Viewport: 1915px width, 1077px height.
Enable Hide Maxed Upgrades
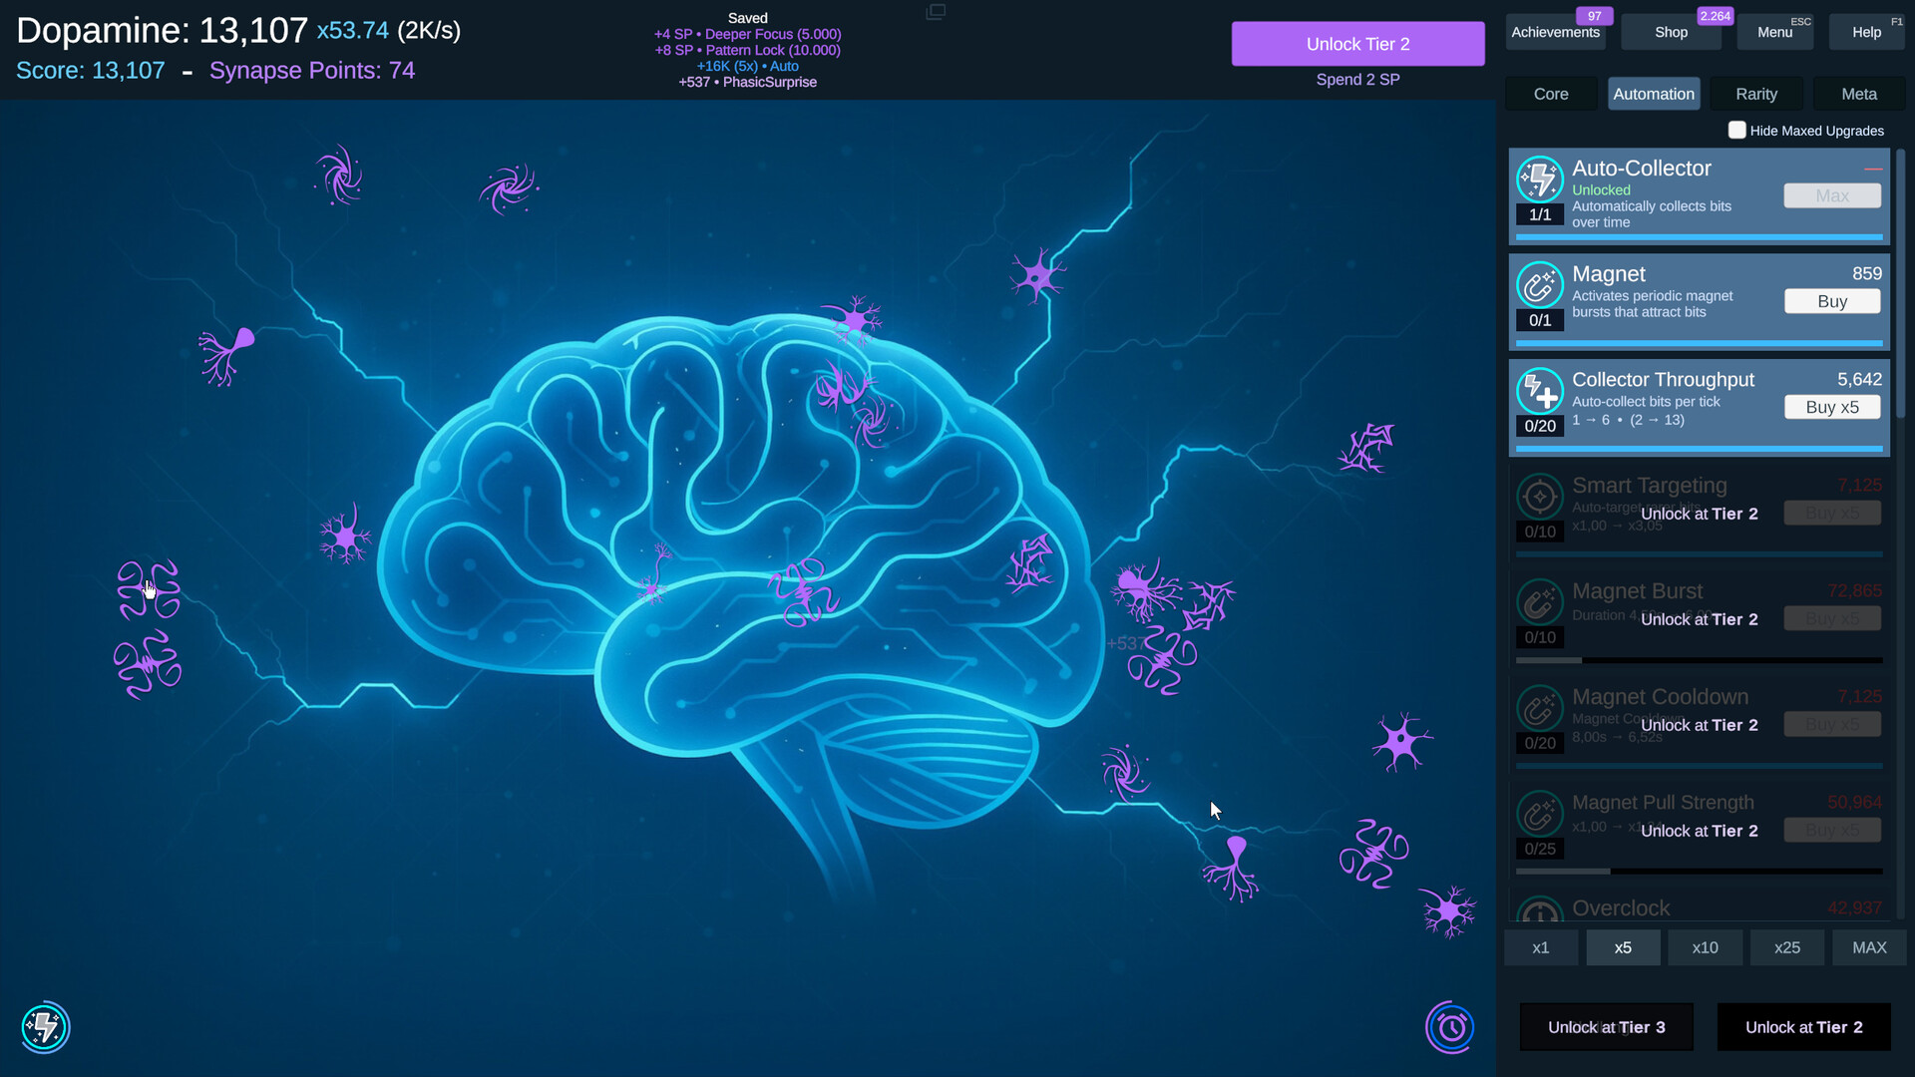click(x=1737, y=130)
